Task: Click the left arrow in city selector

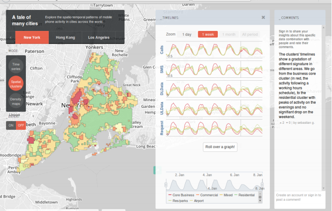Action: coord(10,37)
